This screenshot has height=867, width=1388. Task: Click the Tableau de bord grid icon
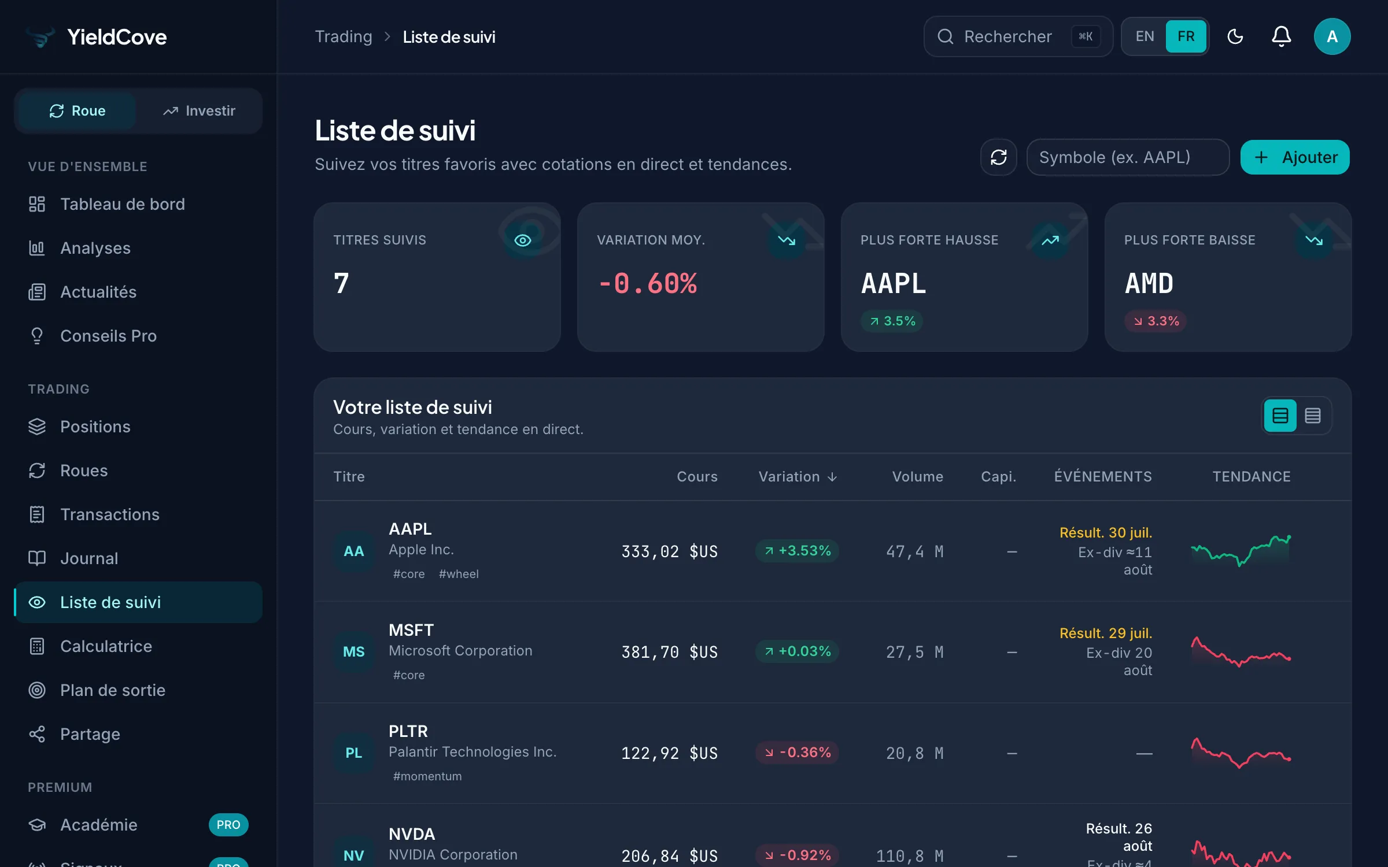click(37, 204)
